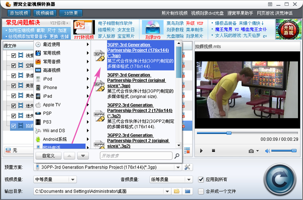This screenshot has width=303, height=200.
Task: Enable 合并成一个文件 checkbox
Action: click(201, 191)
